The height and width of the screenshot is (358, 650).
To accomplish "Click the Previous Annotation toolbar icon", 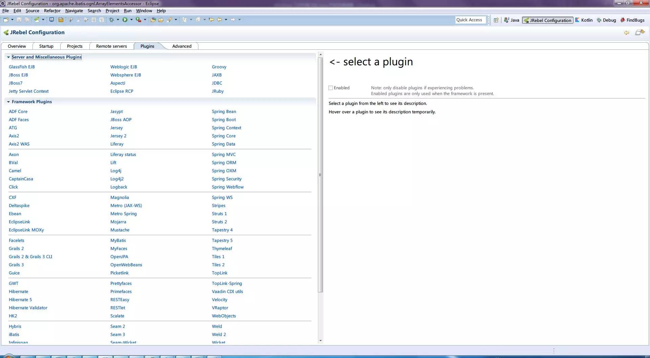I will pos(198,20).
